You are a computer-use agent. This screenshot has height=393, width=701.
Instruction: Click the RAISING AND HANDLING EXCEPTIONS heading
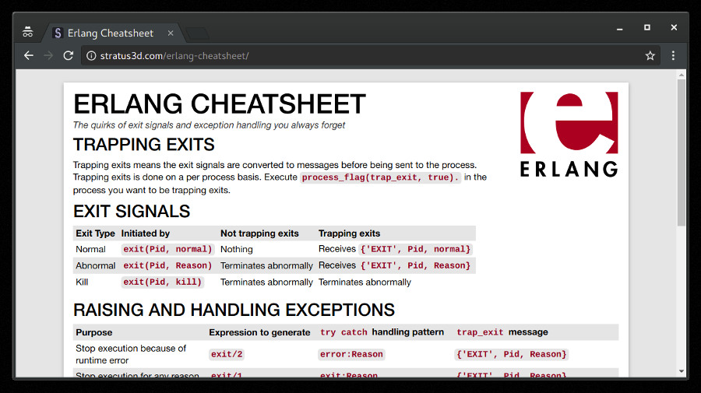(234, 310)
